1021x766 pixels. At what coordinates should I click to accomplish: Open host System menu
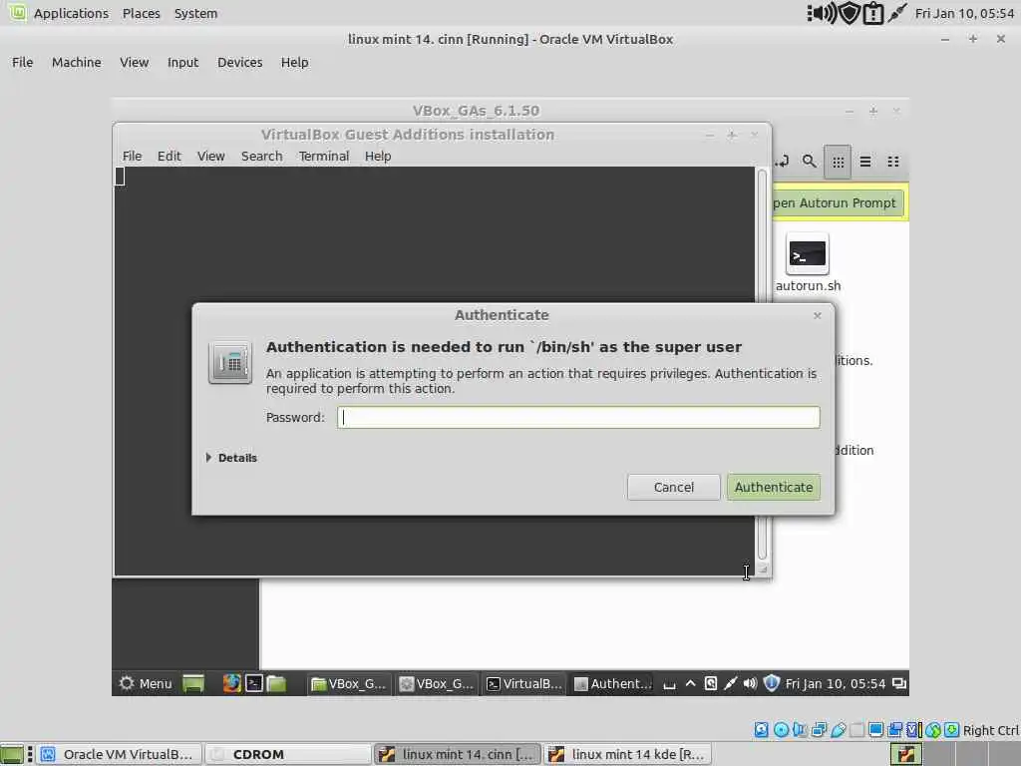pyautogui.click(x=195, y=14)
